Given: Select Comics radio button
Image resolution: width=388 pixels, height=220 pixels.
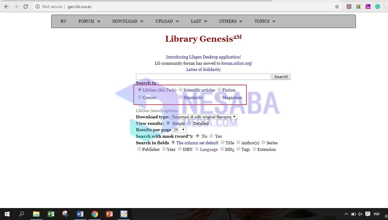Looking at the screenshot, I should pyautogui.click(x=140, y=97).
